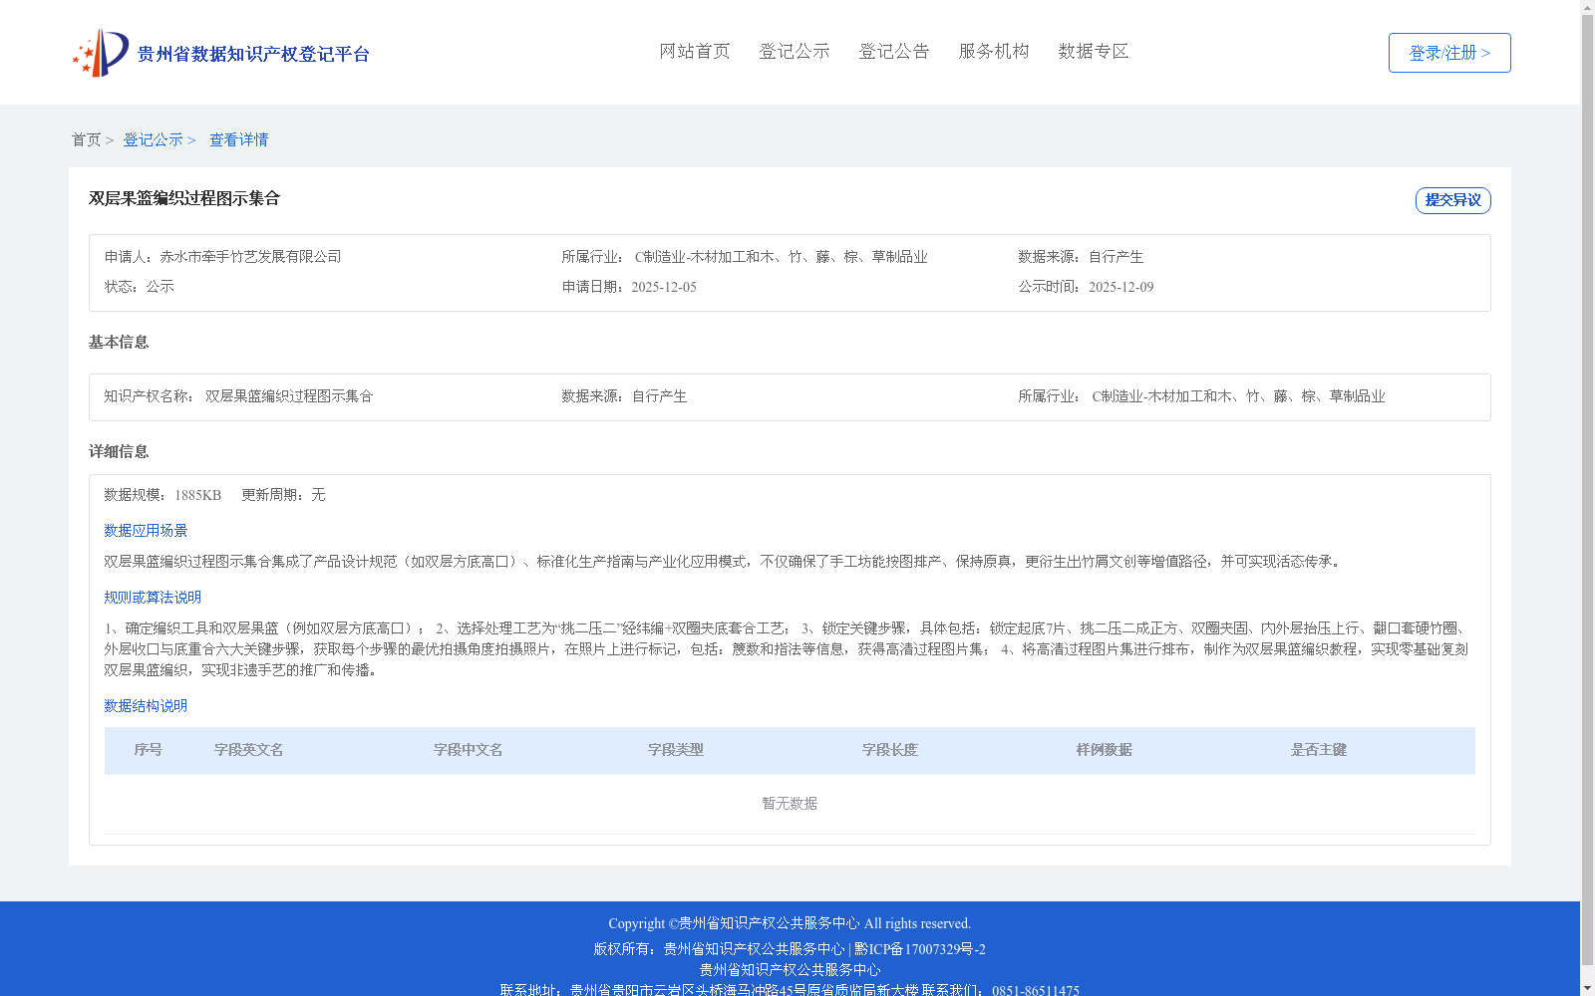Click the page title 双层果篮编织过程图示集合
Image resolution: width=1595 pixels, height=996 pixels.
pos(184,198)
